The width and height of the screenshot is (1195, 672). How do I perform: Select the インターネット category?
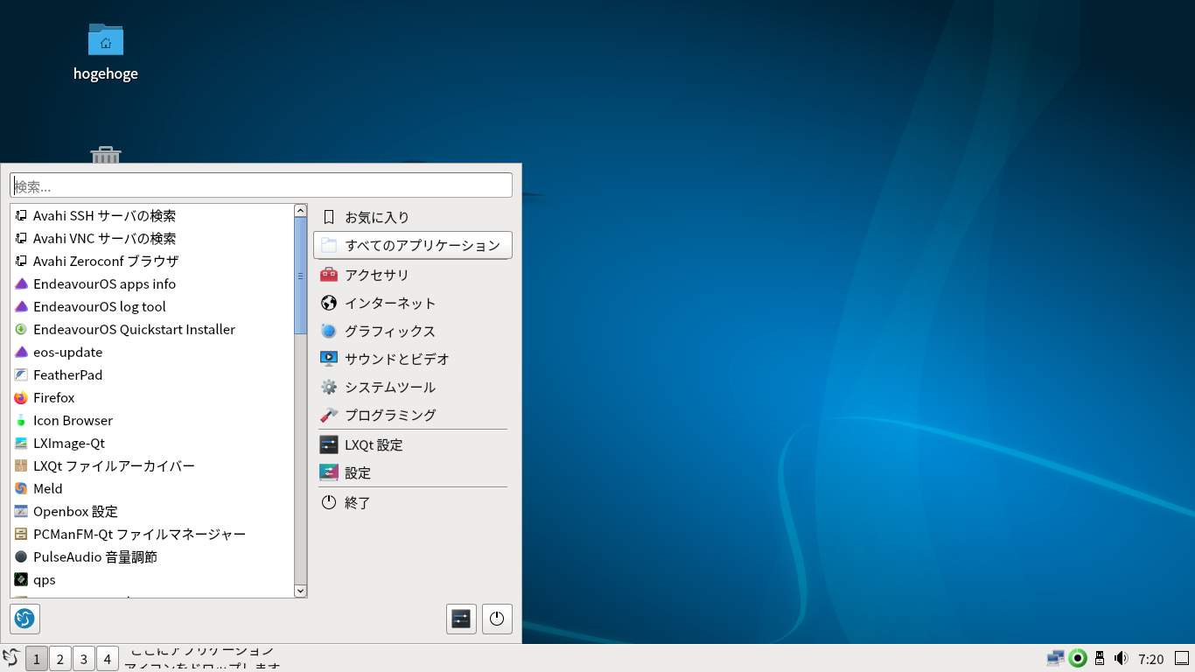pos(389,304)
